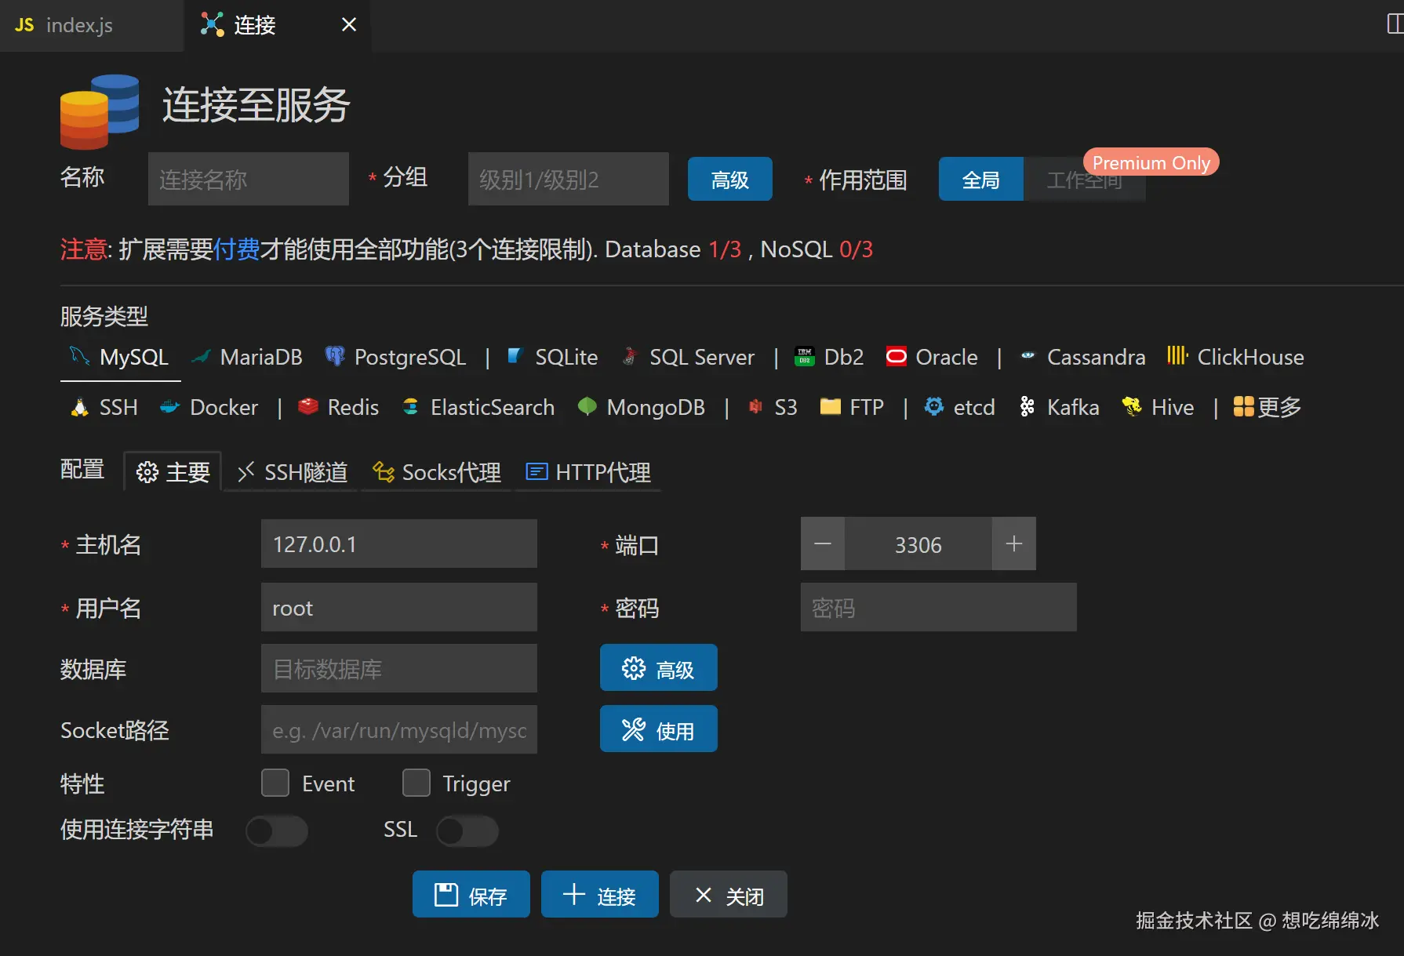This screenshot has width=1404, height=956.
Task: Open the SSH隧道 configuration tab
Action: click(292, 471)
